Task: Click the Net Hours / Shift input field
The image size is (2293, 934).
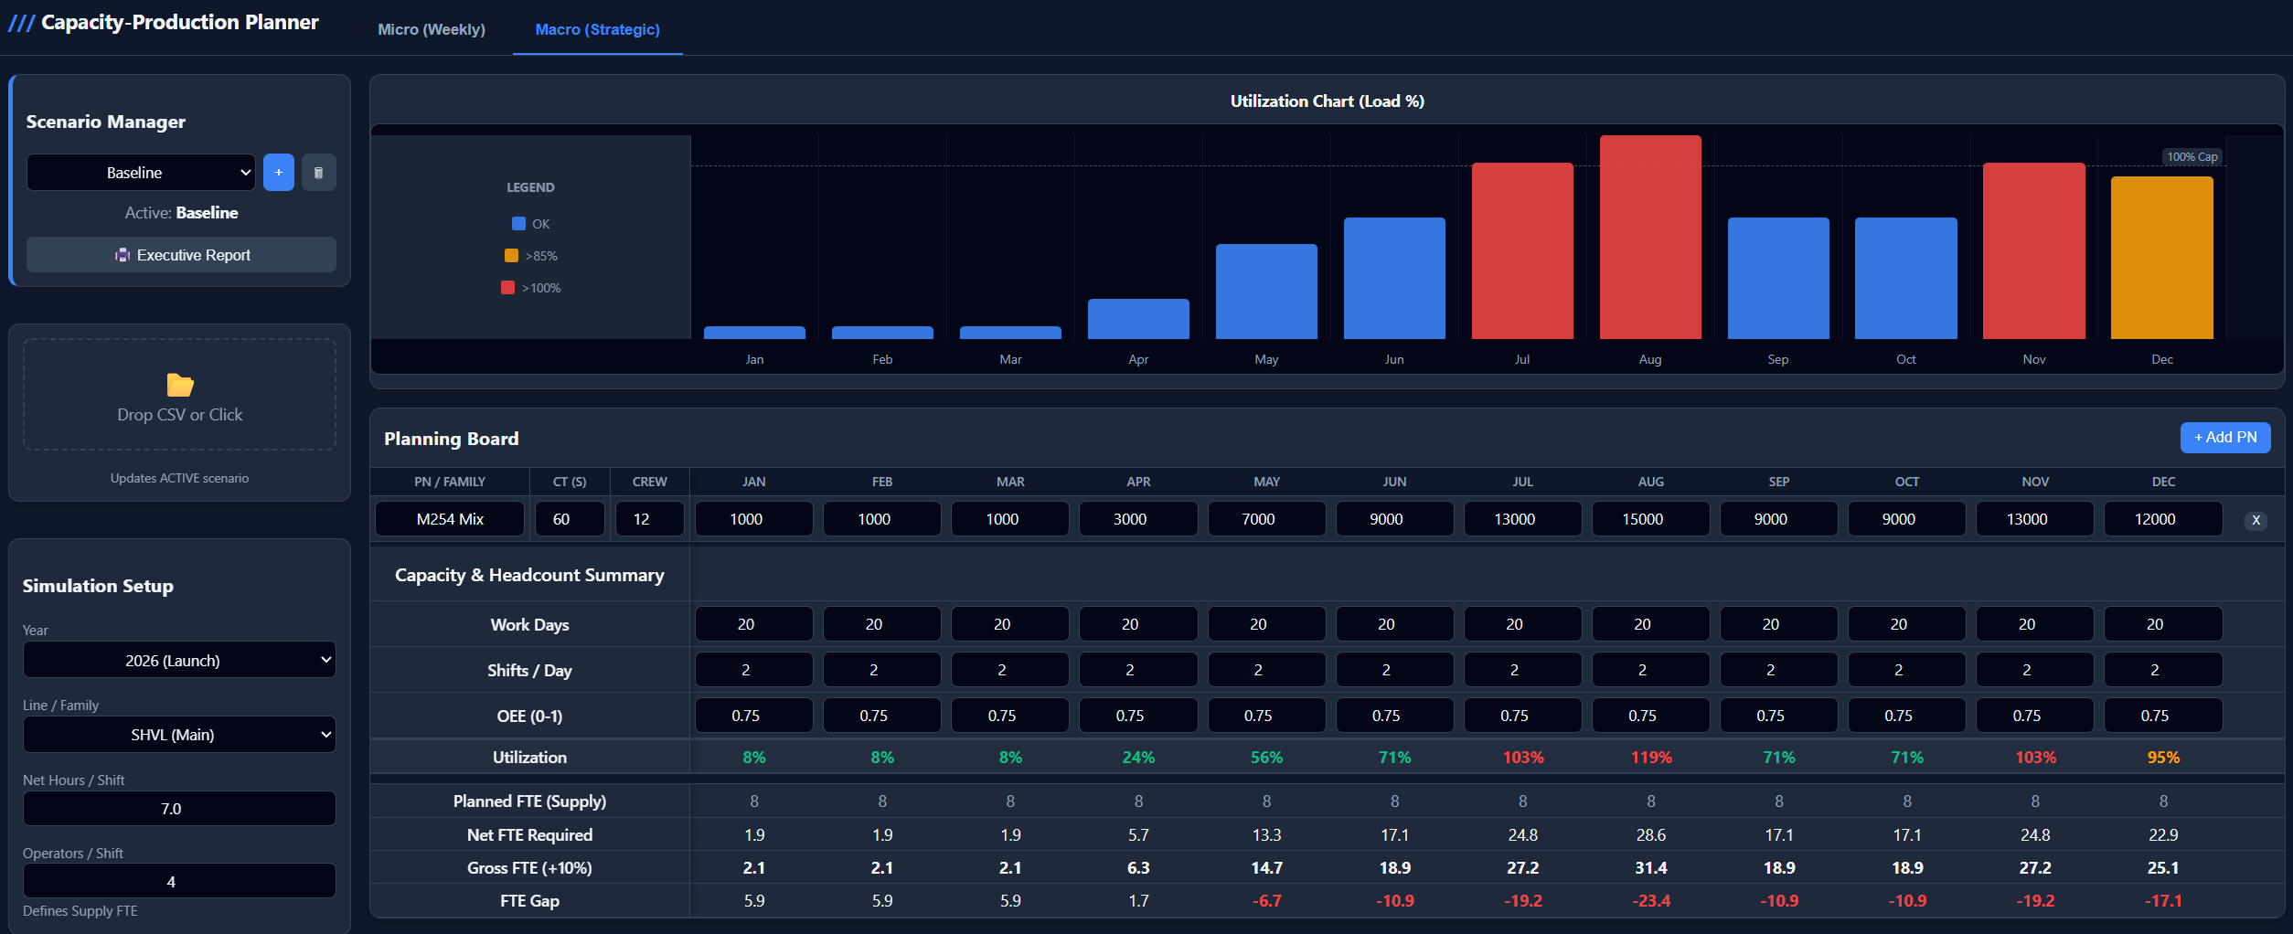Action: point(179,808)
